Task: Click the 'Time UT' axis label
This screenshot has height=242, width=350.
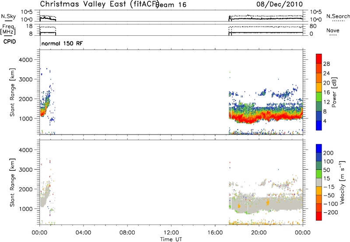Action: tap(171, 239)
